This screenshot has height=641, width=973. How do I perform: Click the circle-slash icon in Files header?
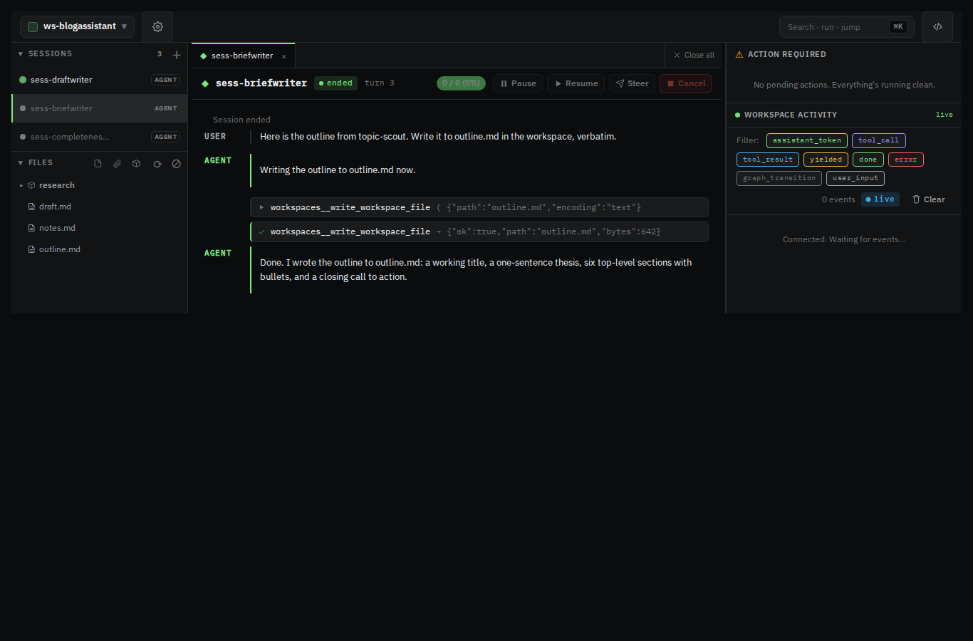(177, 164)
